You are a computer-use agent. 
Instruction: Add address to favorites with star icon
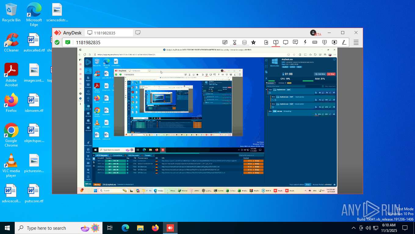(253, 42)
